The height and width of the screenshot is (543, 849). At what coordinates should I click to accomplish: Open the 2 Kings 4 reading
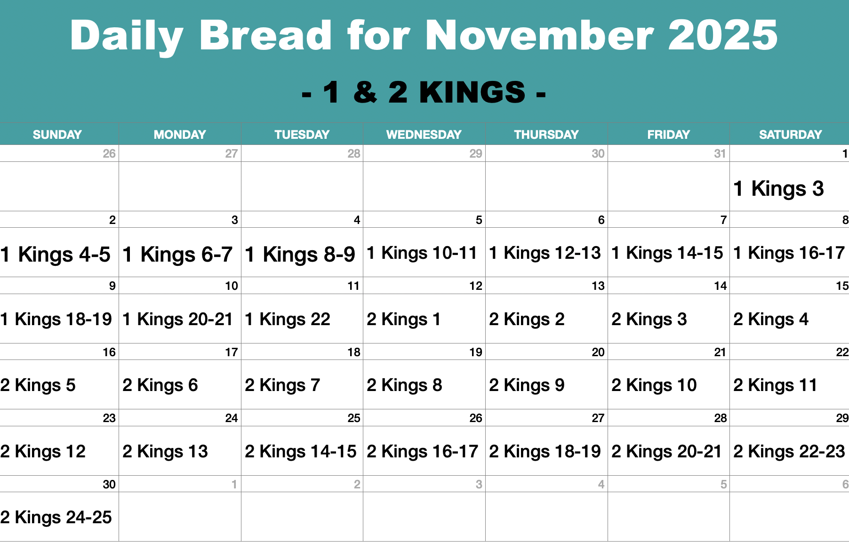pyautogui.click(x=771, y=319)
